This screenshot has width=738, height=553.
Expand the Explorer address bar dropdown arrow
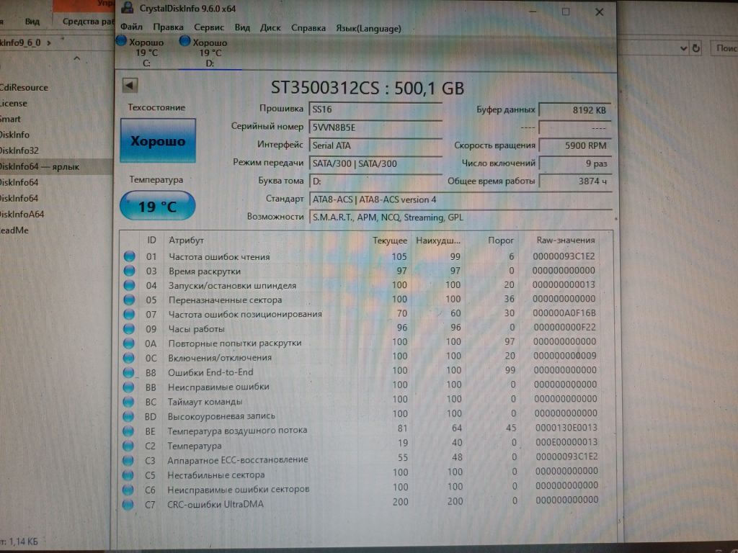point(683,48)
